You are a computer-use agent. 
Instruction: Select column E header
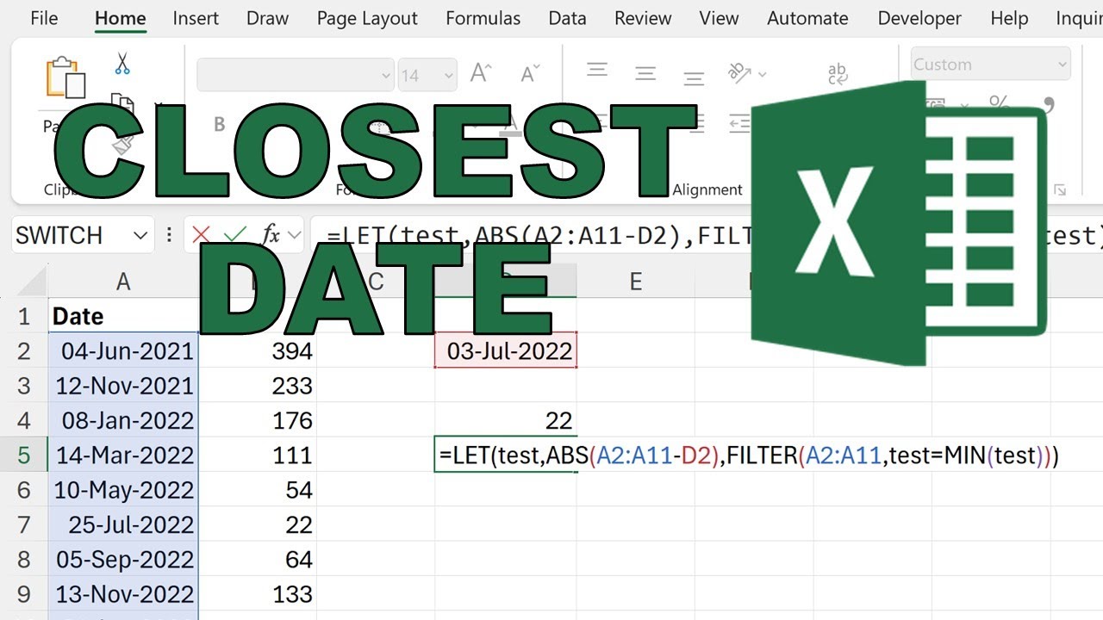pyautogui.click(x=636, y=282)
